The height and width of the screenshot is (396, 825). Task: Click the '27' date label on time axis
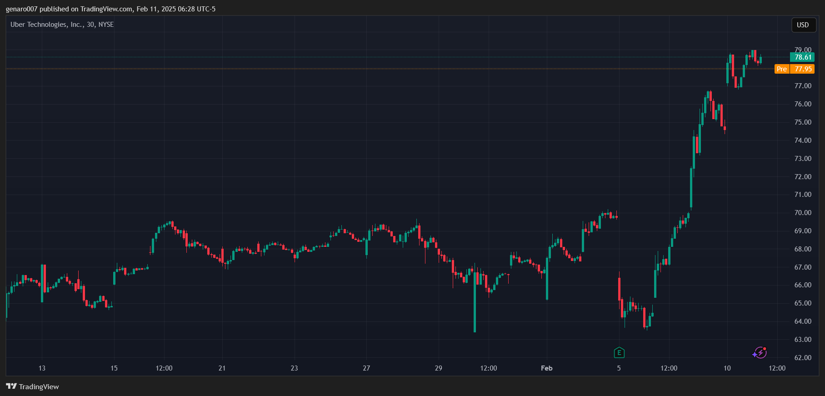click(366, 368)
